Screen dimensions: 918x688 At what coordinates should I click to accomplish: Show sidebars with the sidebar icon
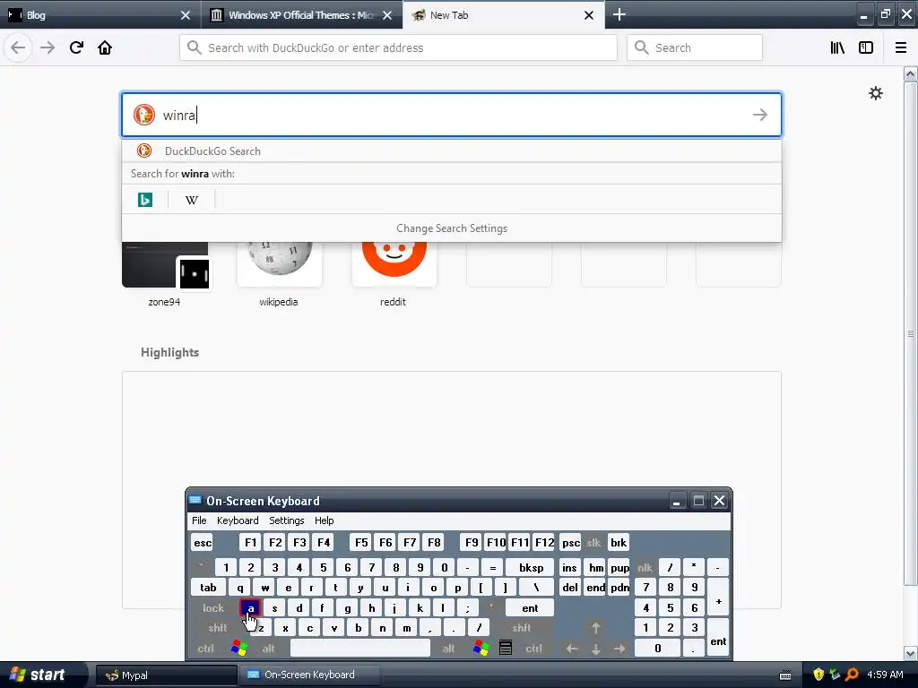(866, 47)
